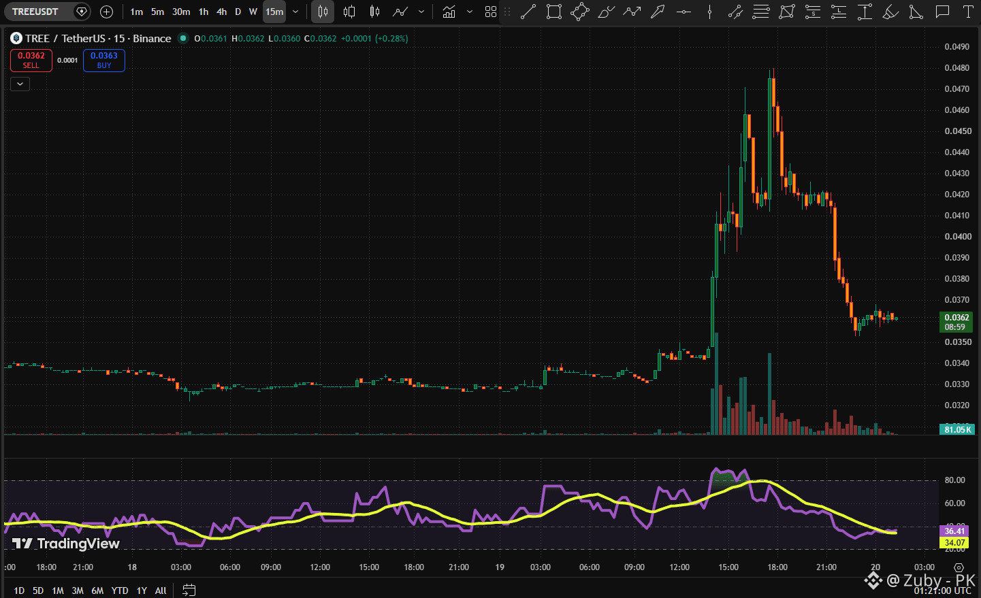The width and height of the screenshot is (981, 598).
Task: Switch to the 5m timeframe
Action: click(157, 12)
